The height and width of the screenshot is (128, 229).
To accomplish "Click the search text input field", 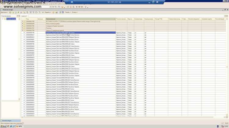I will tap(126, 16).
